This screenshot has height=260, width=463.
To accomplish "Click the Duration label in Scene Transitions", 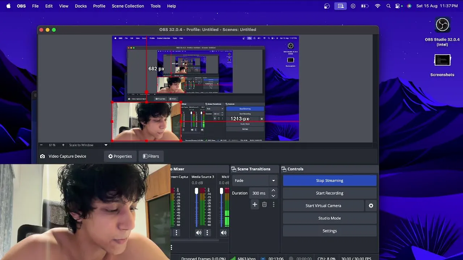I will point(239,193).
